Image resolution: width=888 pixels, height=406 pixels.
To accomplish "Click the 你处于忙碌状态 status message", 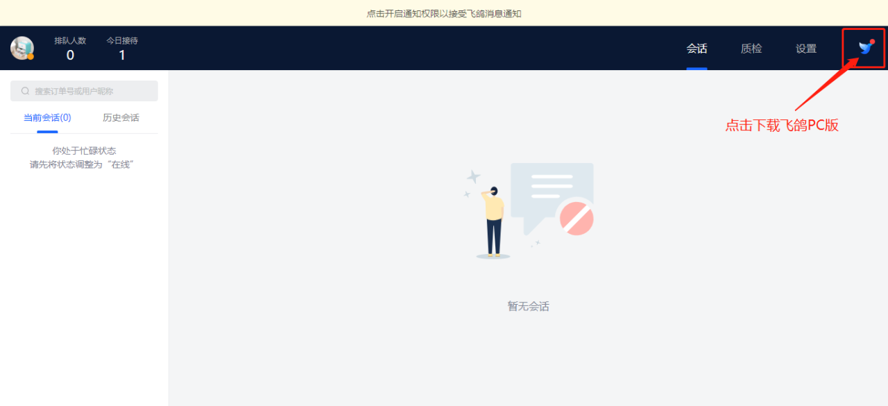I will 84,150.
